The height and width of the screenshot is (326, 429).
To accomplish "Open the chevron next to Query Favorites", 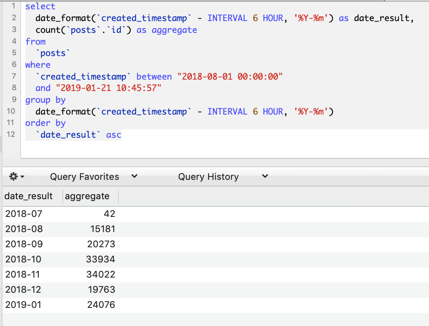I will pyautogui.click(x=134, y=176).
